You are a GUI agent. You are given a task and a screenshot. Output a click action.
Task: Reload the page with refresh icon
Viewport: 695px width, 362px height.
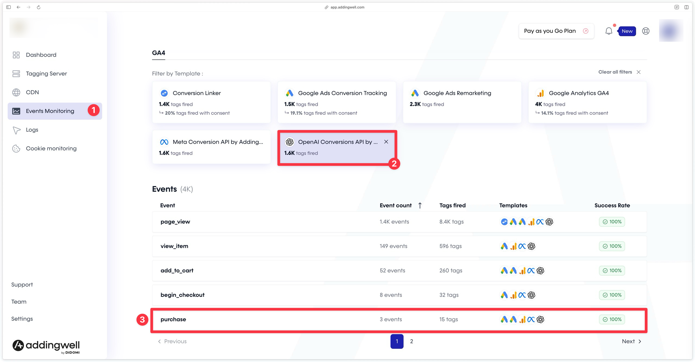(39, 7)
